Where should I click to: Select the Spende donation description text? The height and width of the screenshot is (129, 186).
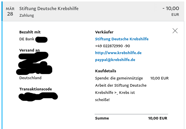pyautogui.click(x=121, y=89)
